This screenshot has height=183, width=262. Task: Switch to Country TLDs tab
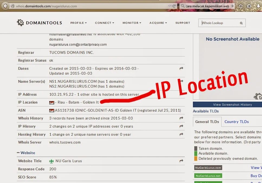(237, 122)
